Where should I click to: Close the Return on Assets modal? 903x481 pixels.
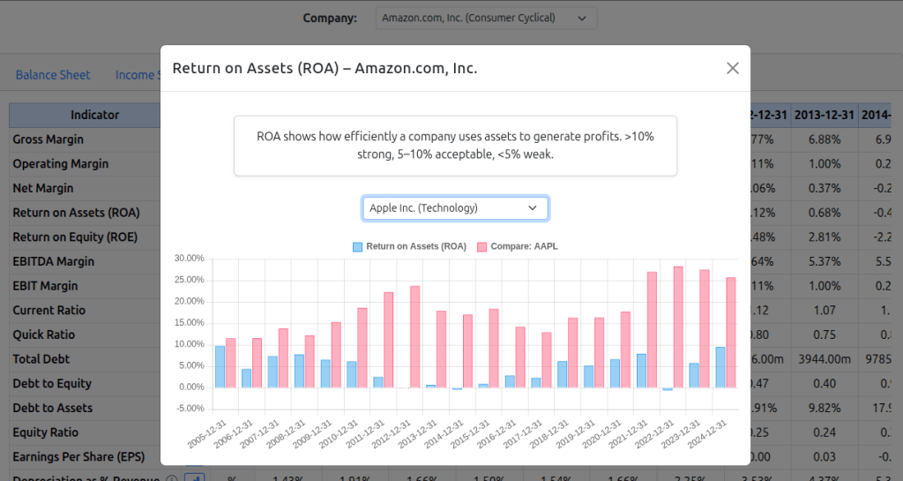[x=732, y=68]
